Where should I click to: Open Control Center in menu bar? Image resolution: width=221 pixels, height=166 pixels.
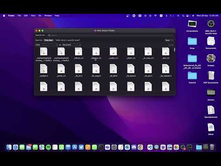click(188, 16)
